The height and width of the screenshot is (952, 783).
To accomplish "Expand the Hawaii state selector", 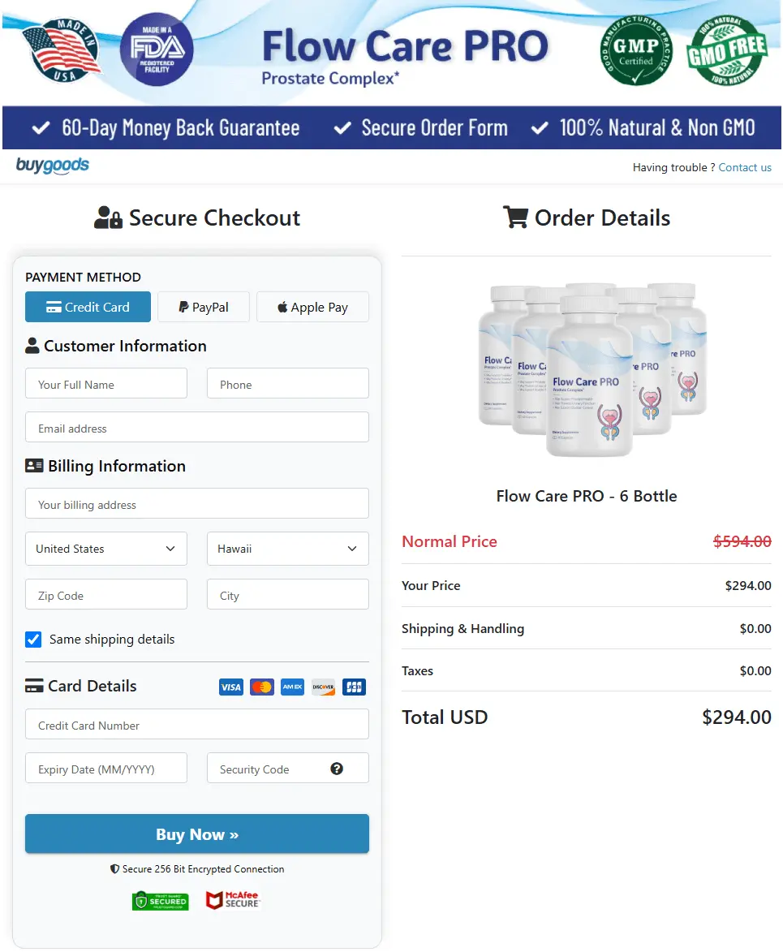I will tap(287, 549).
